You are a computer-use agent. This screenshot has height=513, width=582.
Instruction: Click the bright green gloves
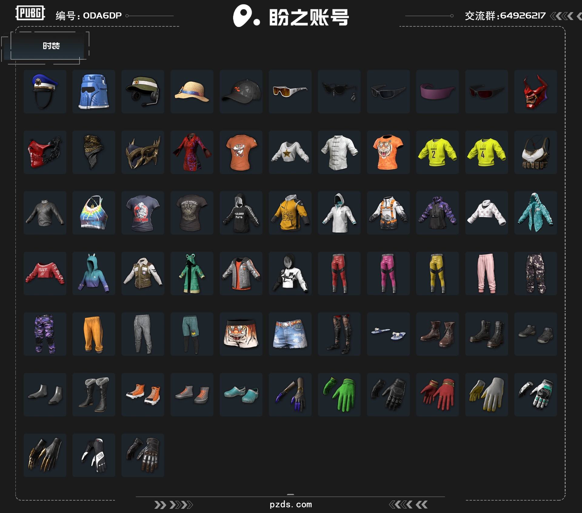(339, 395)
